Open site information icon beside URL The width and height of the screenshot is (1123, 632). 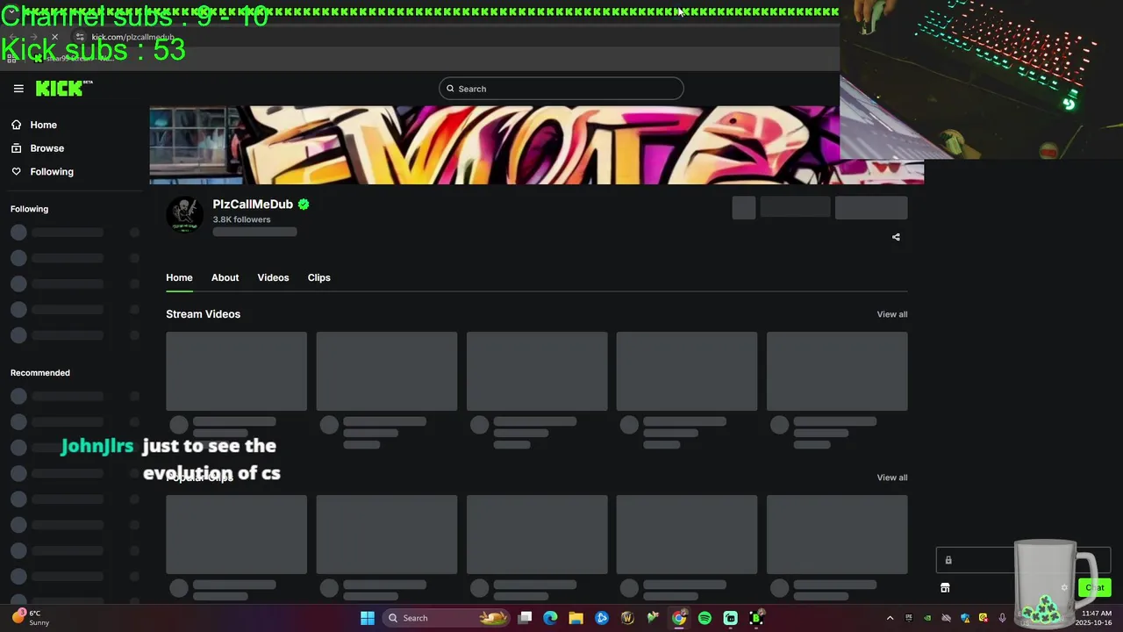tap(80, 37)
